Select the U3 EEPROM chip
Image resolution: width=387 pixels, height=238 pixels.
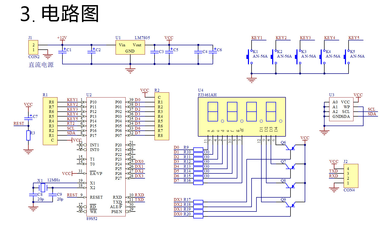341,109
